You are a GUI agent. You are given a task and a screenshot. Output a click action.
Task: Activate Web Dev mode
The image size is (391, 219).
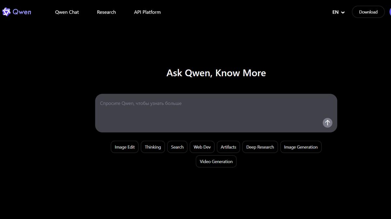(202, 147)
